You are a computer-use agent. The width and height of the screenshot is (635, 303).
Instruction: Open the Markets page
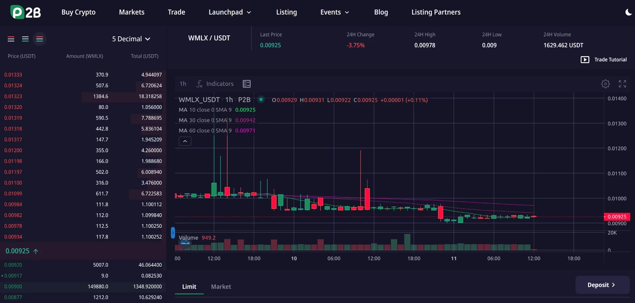[x=132, y=12]
